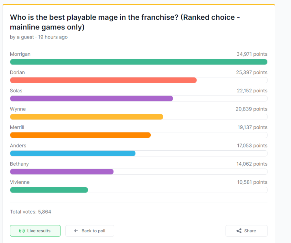Go back to the poll

point(90,231)
